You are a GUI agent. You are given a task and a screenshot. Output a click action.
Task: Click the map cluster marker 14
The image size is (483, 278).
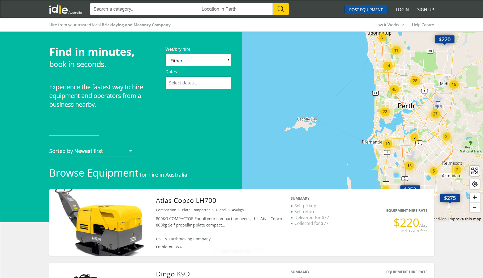coord(388,66)
